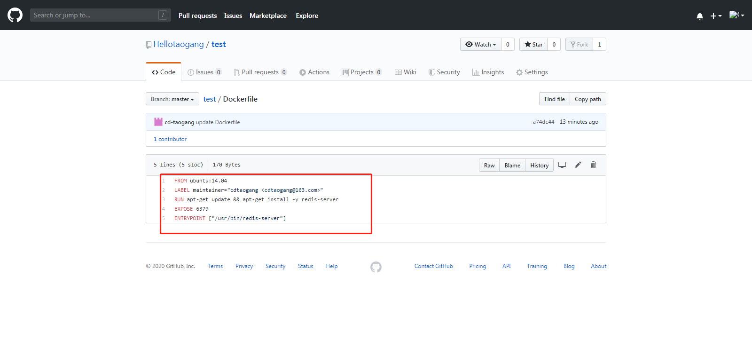This screenshot has width=752, height=356.
Task: Open the update Dockerfile commit message
Action: [x=218, y=122]
